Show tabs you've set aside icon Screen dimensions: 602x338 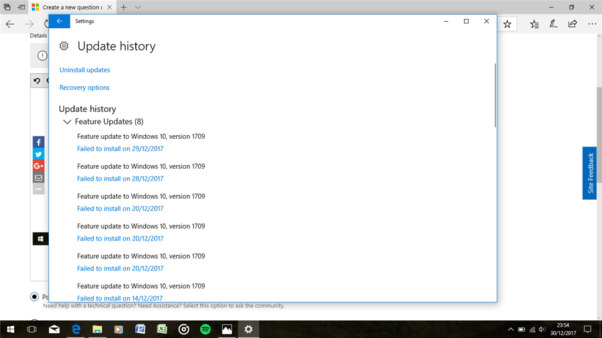7,7
